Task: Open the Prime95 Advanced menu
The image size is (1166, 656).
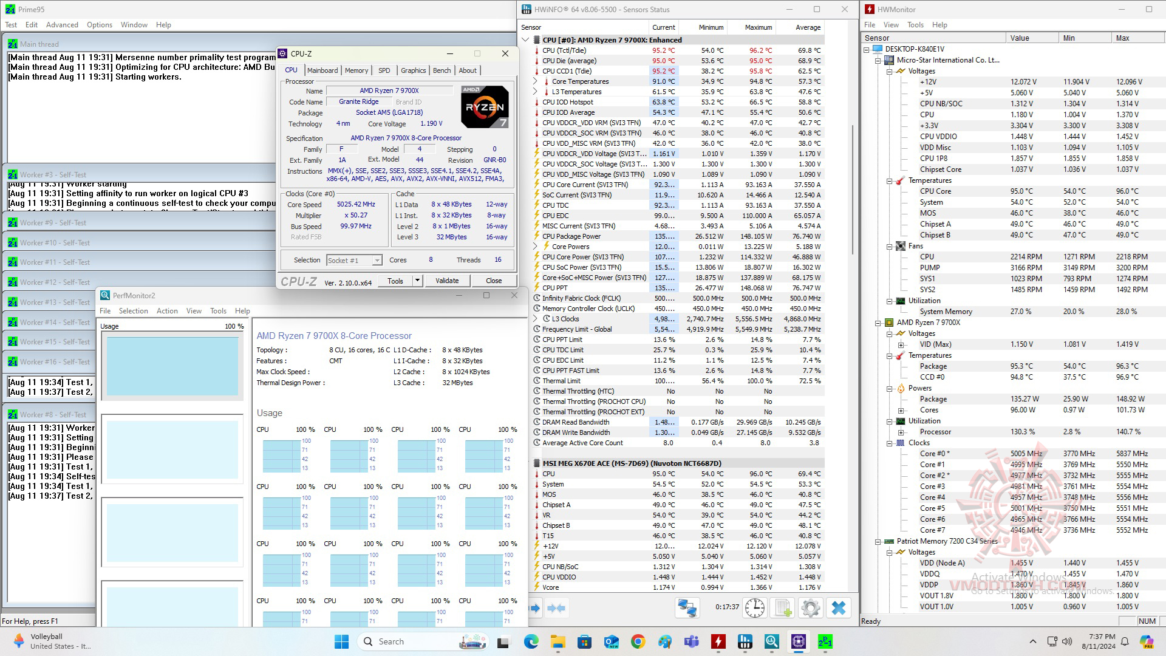Action: click(x=62, y=25)
